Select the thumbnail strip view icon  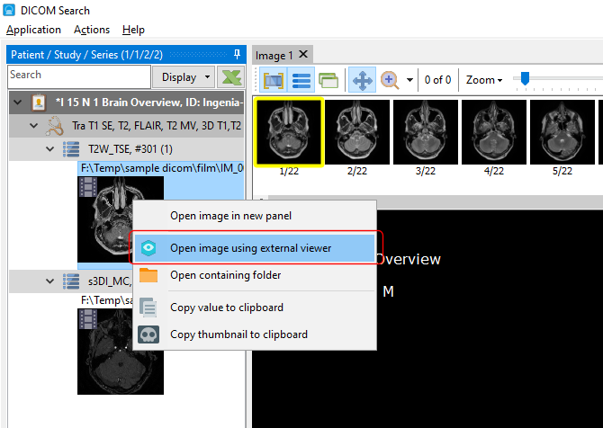[x=274, y=80]
